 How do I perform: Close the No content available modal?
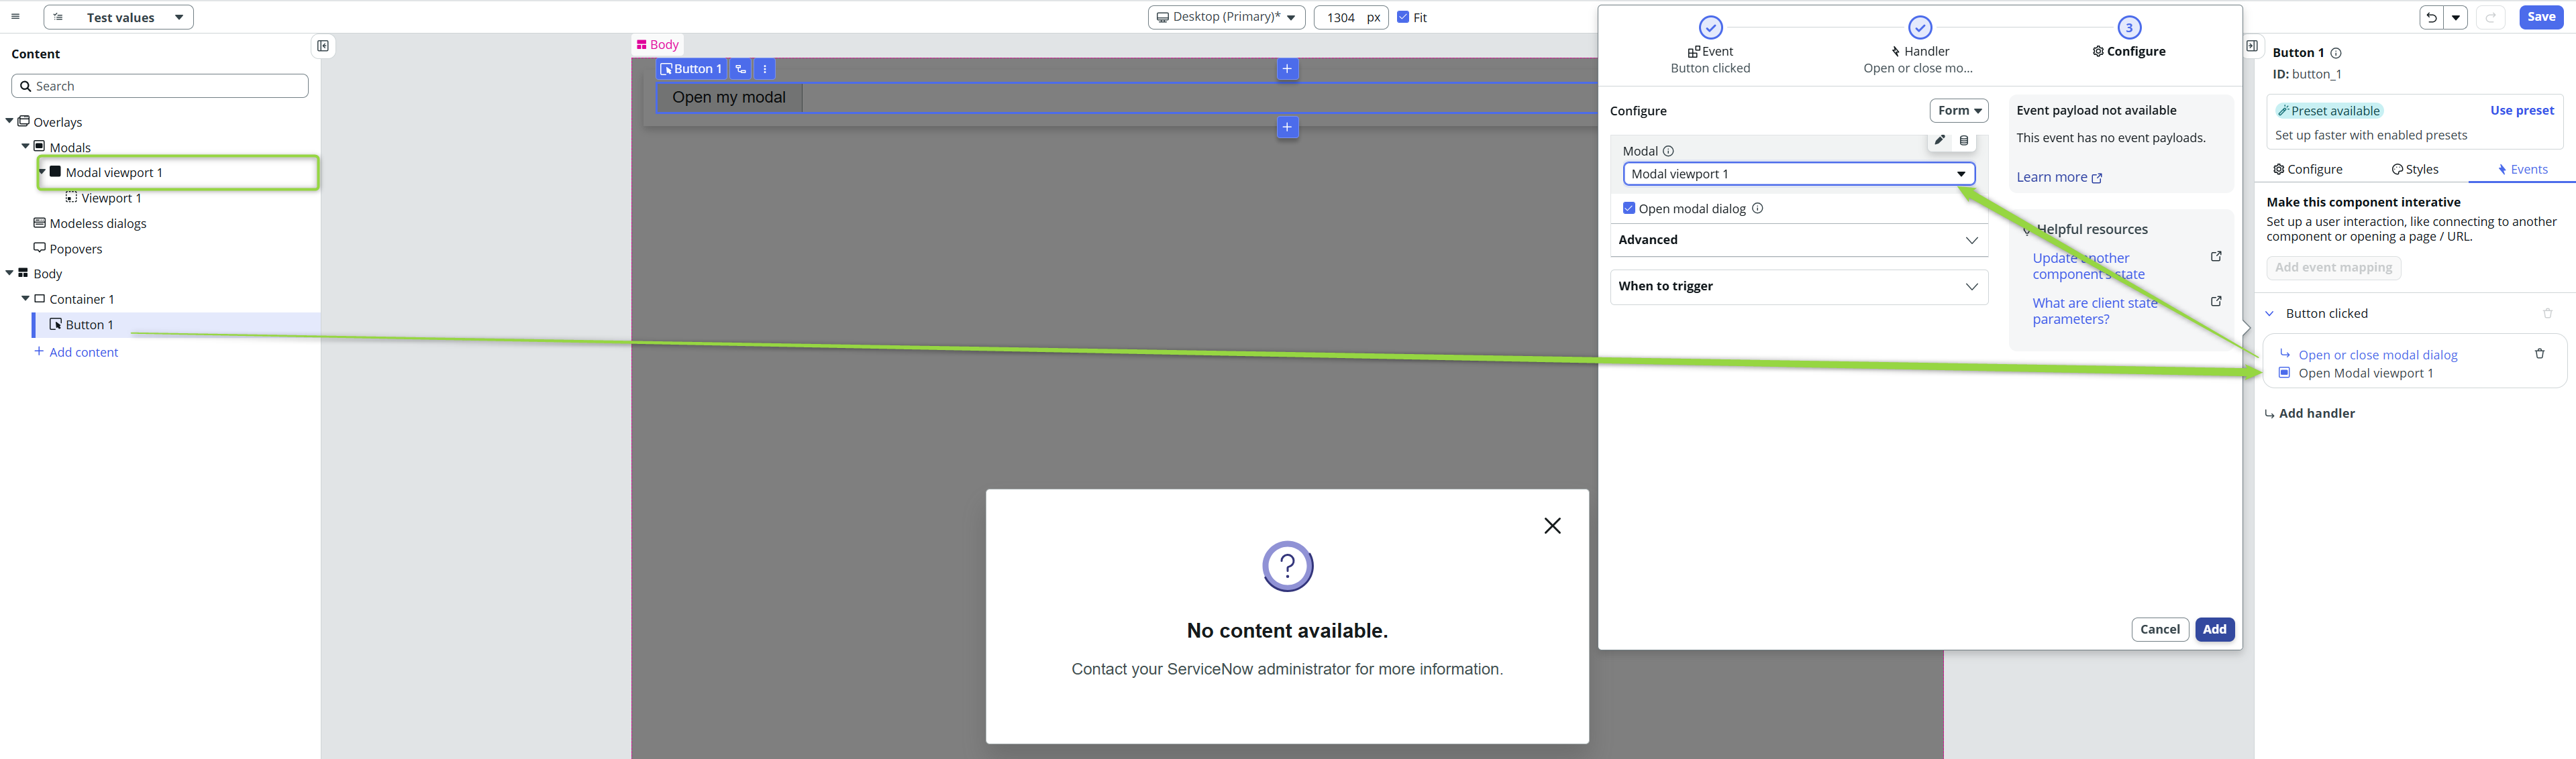1552,525
